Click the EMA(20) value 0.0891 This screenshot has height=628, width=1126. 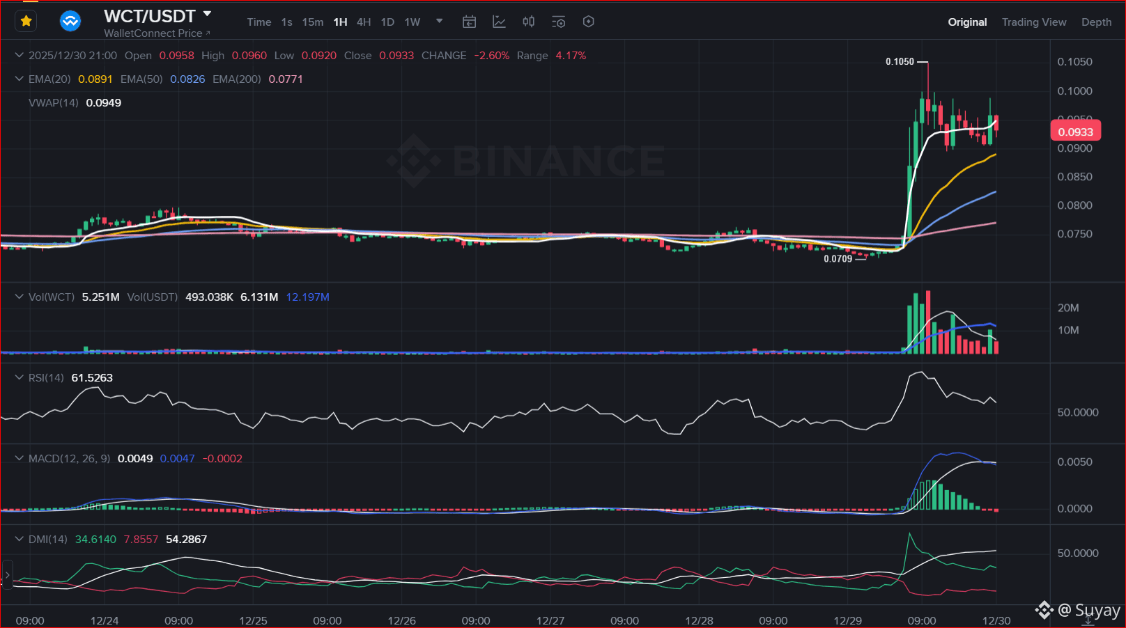pyautogui.click(x=95, y=79)
